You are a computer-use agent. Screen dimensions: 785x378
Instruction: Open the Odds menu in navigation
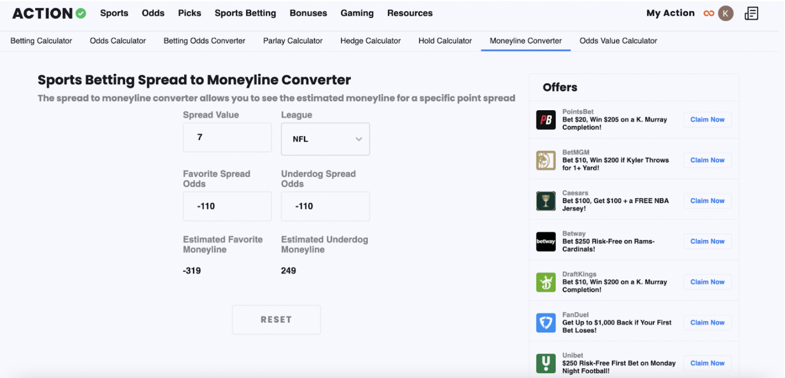153,13
